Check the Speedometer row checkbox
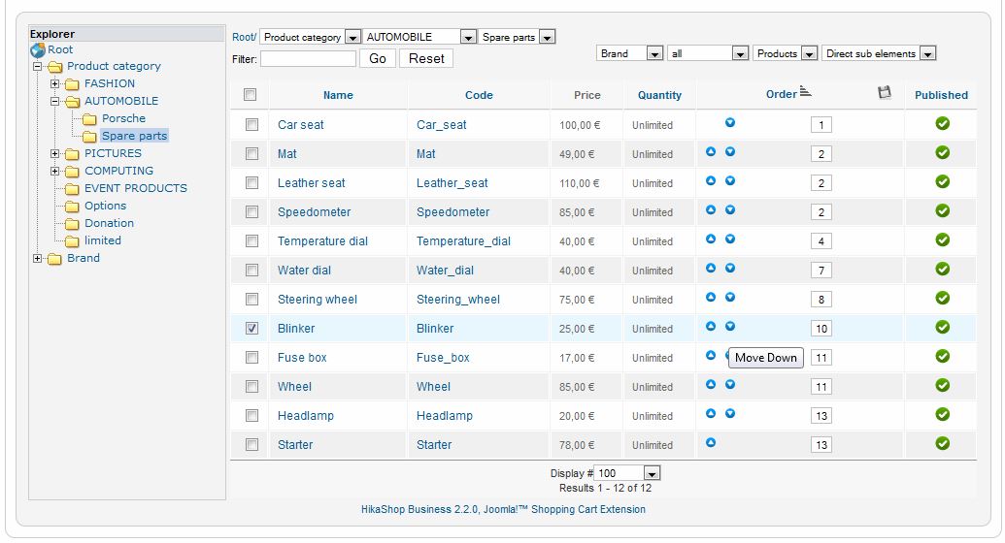 click(x=251, y=212)
